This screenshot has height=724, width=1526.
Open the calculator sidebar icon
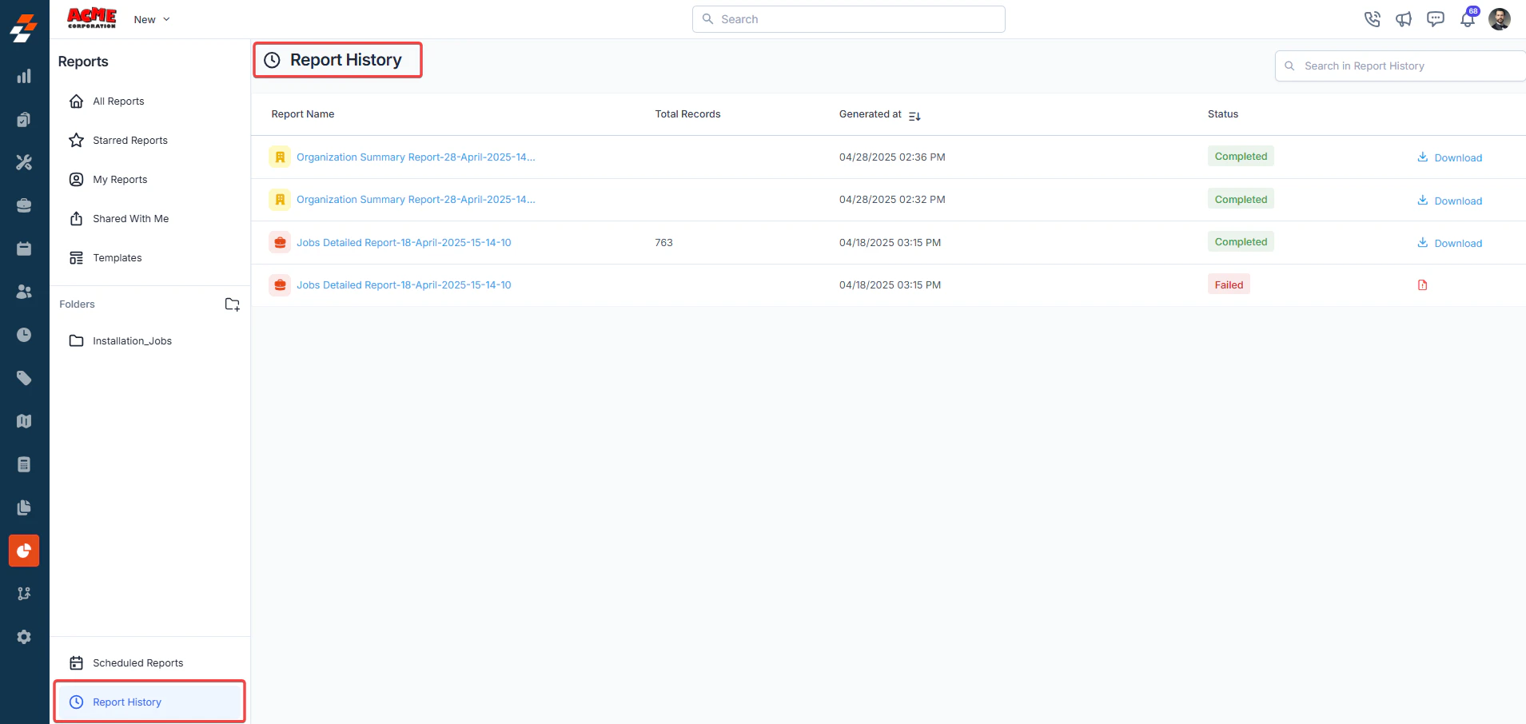[x=24, y=464]
